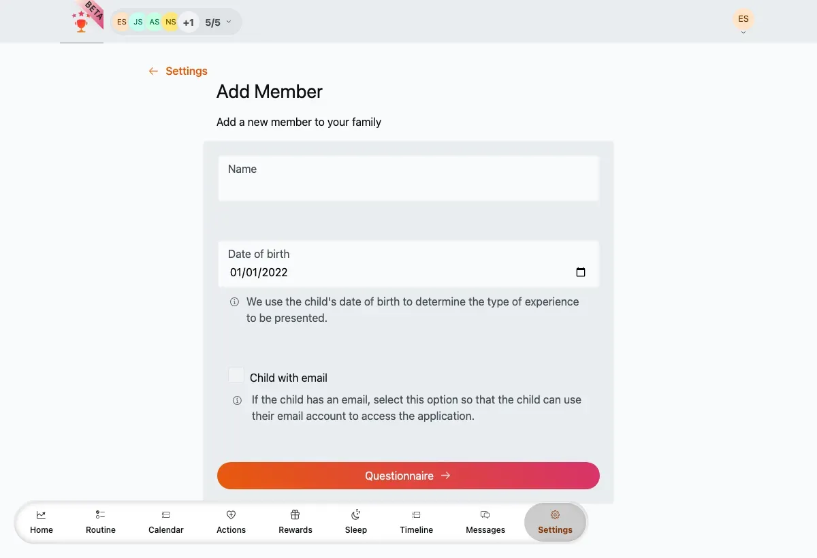The image size is (817, 558).
Task: Click the Child with email label
Action: 289,378
